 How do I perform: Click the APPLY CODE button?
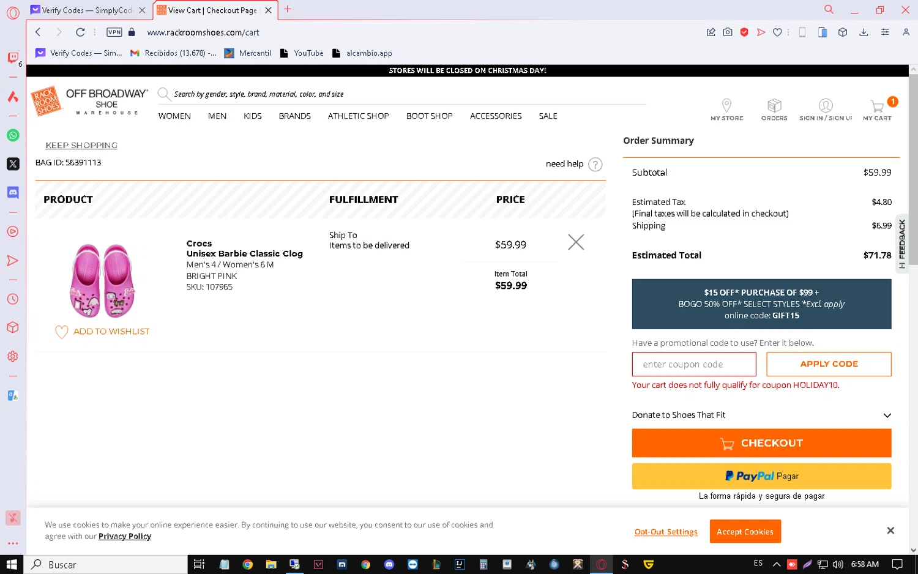[x=829, y=364]
